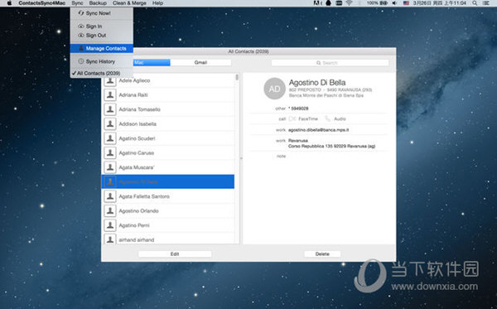Click the volume icon in menu bar
497x309 pixels.
pyautogui.click(x=394, y=3)
